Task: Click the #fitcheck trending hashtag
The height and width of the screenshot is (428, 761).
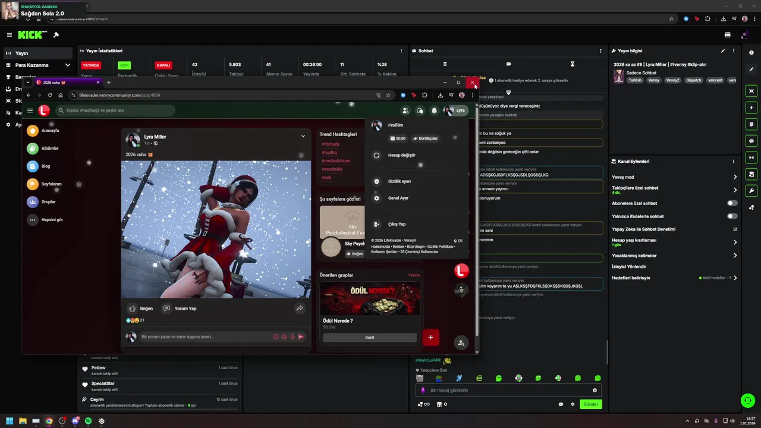Action: [331, 144]
